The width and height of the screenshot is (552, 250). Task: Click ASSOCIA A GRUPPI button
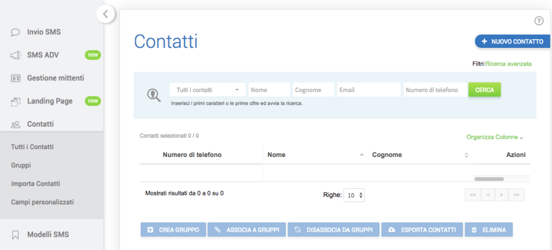coord(247,230)
